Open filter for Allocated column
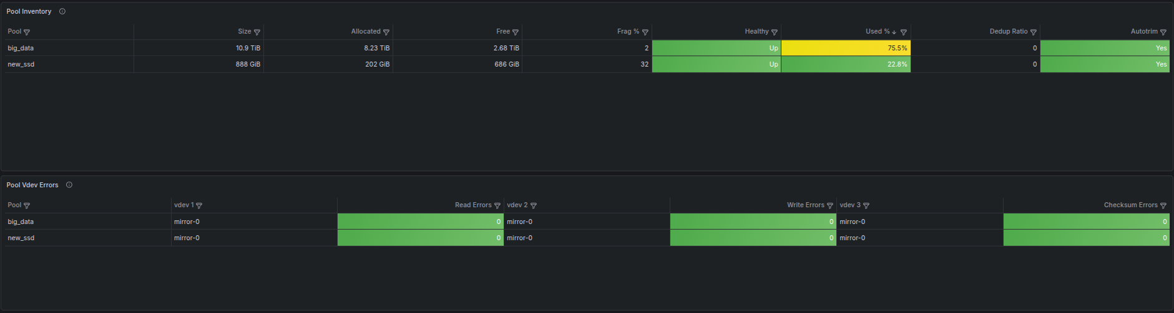This screenshot has width=1174, height=313. point(386,32)
